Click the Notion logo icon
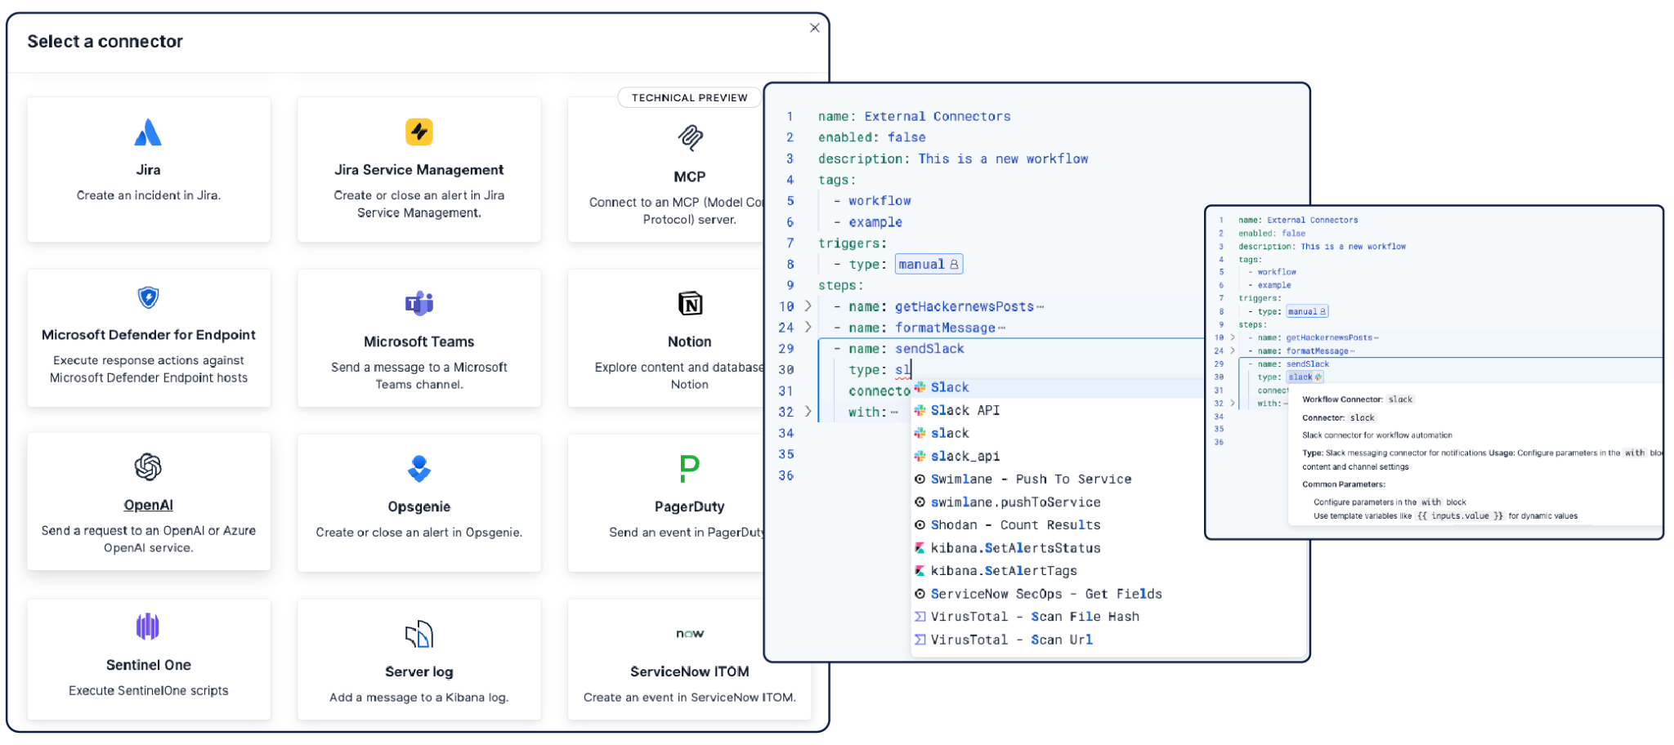The width and height of the screenshot is (1674, 745). click(x=690, y=303)
